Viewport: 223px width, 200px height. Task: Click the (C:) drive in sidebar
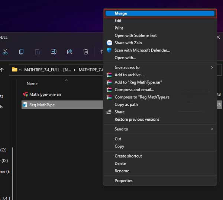3,150
